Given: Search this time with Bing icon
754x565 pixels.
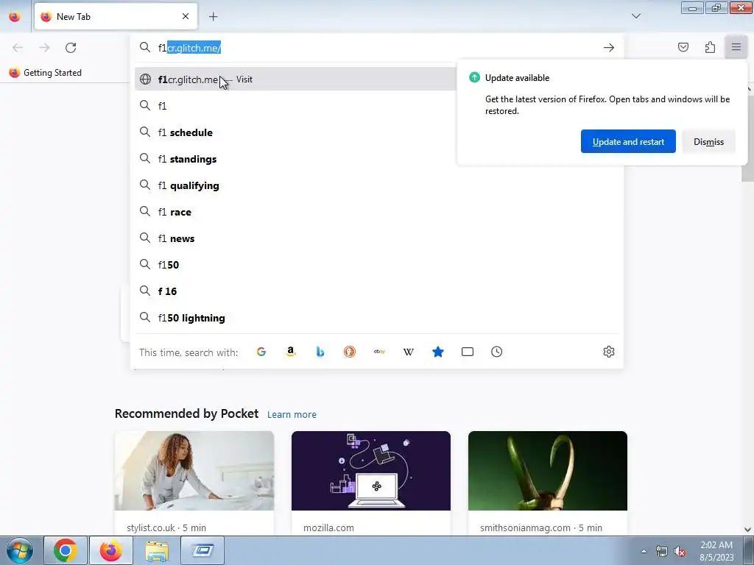Looking at the screenshot, I should click(x=320, y=352).
